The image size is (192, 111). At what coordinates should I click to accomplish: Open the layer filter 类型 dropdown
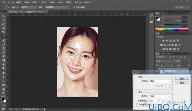click(x=161, y=57)
